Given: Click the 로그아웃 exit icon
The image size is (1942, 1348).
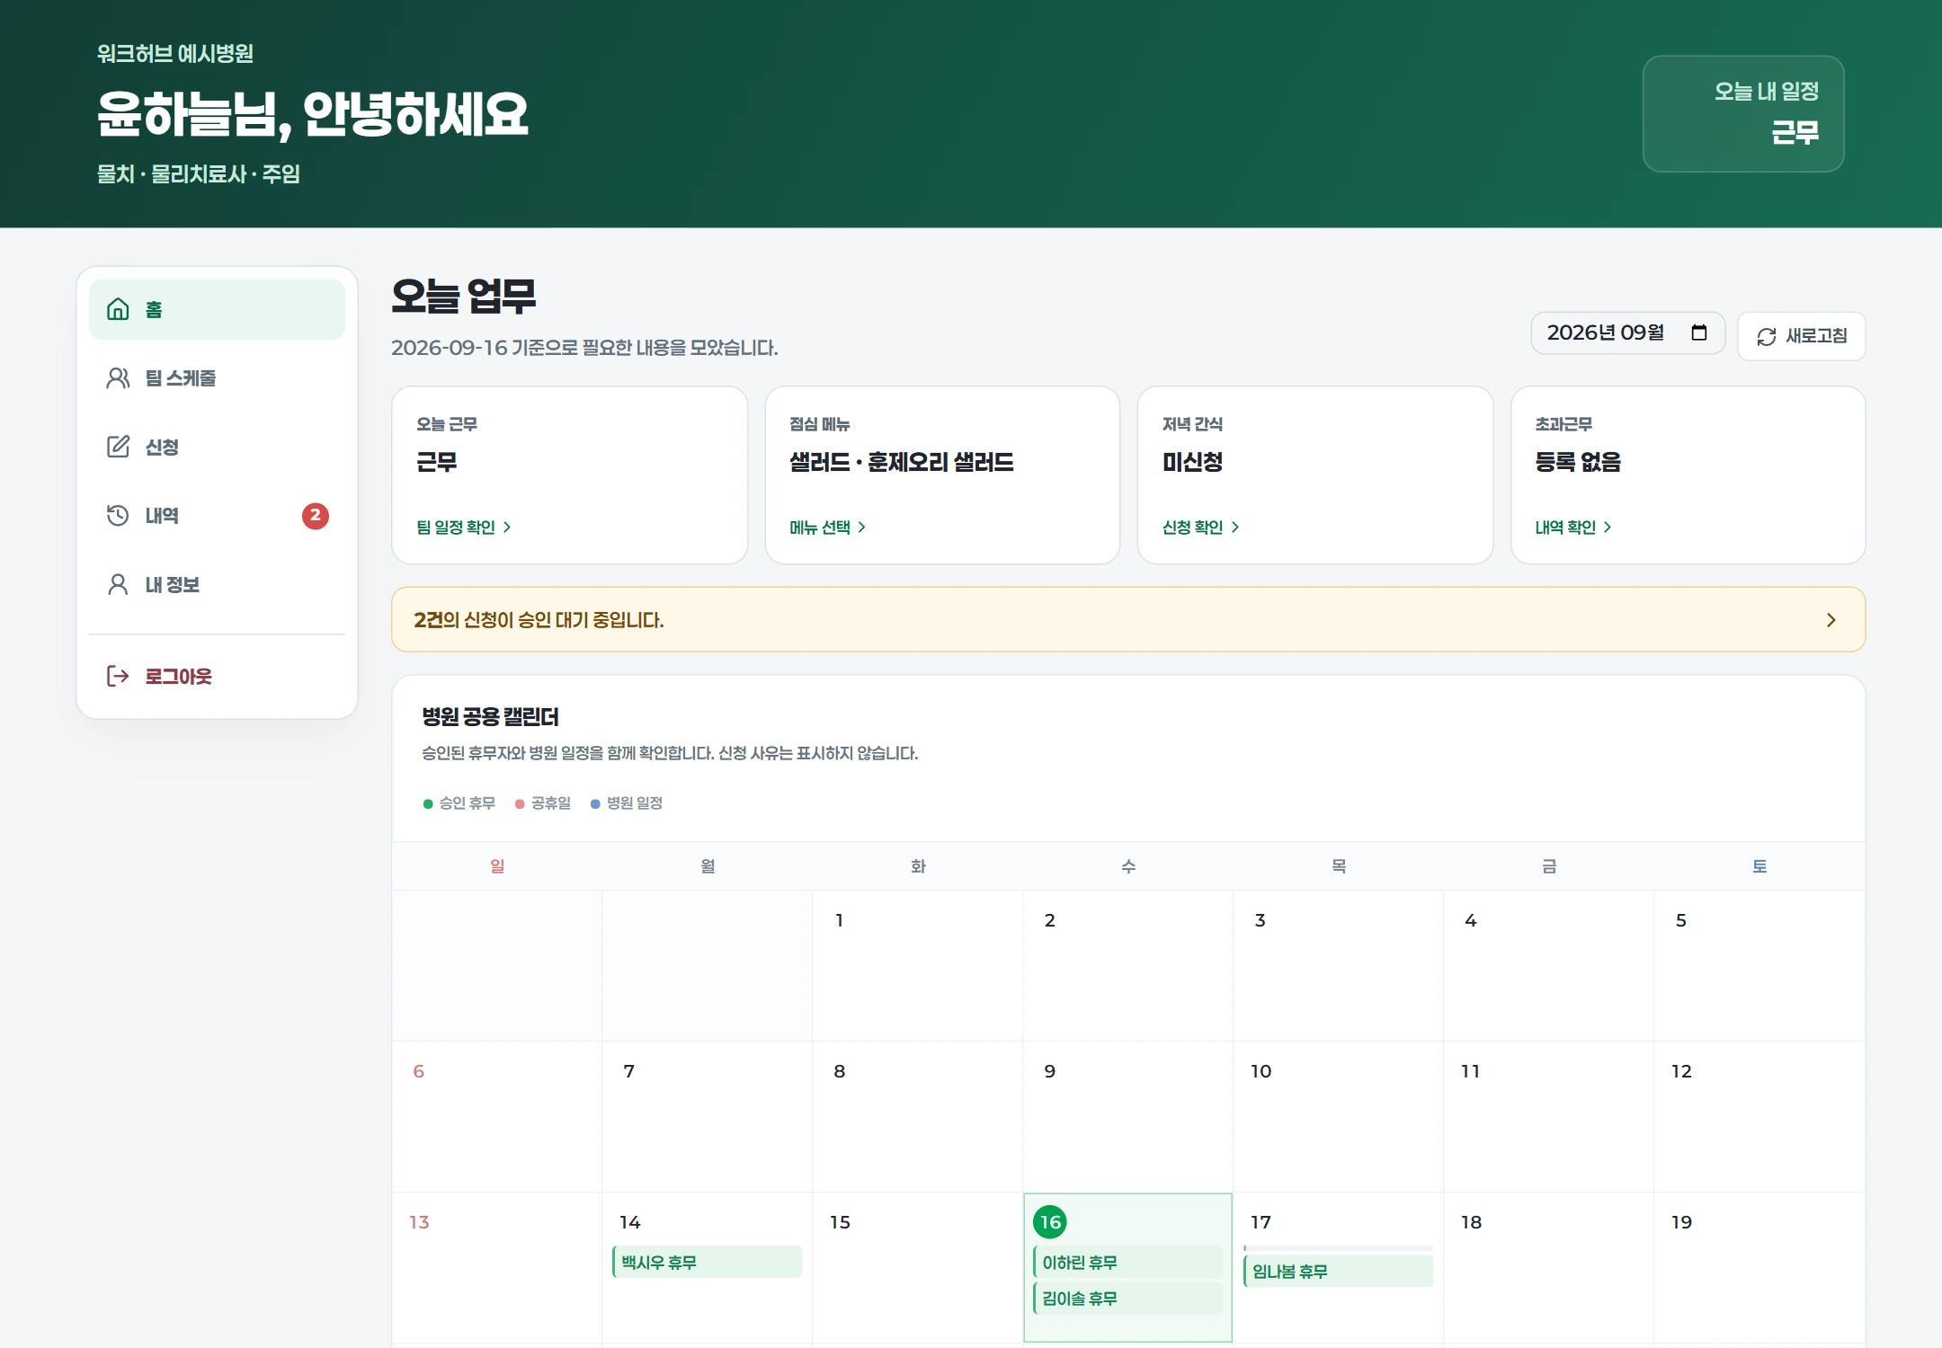Looking at the screenshot, I should tap(118, 676).
